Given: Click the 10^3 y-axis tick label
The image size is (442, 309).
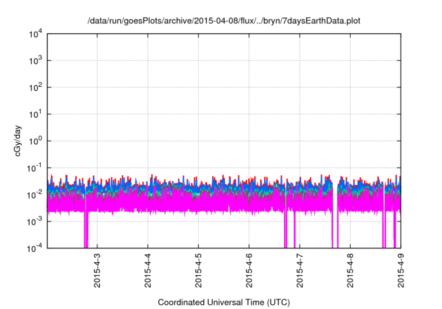Looking at the screenshot, I should tap(36, 61).
